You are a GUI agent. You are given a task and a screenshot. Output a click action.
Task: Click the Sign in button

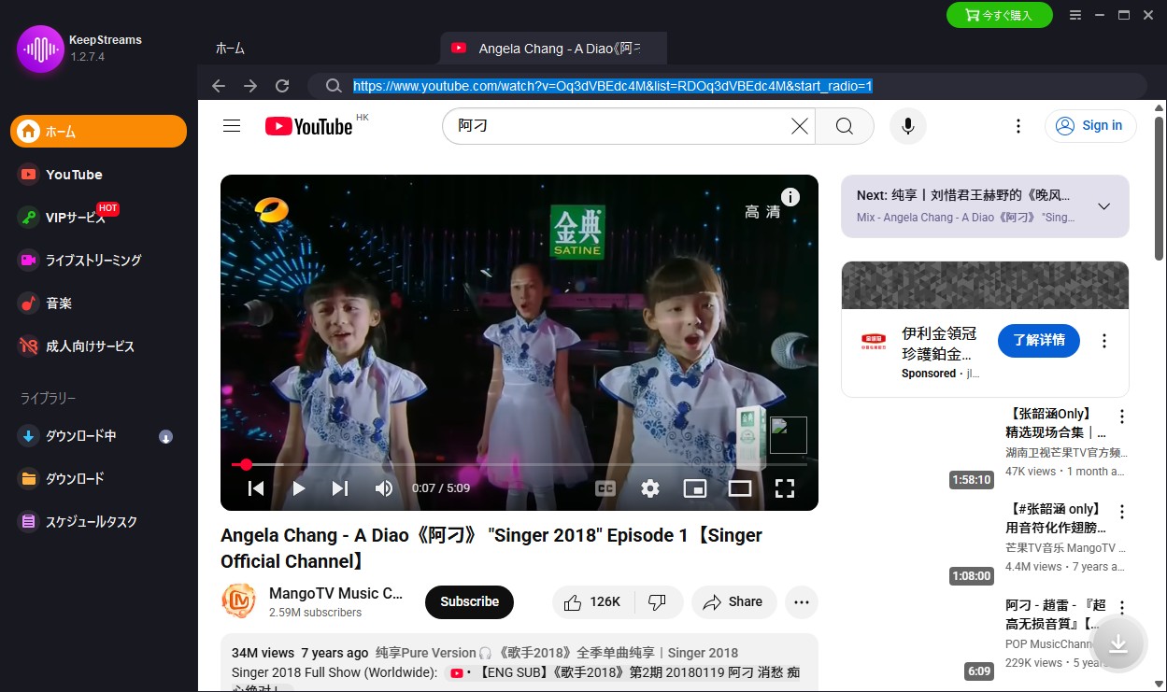(x=1090, y=126)
